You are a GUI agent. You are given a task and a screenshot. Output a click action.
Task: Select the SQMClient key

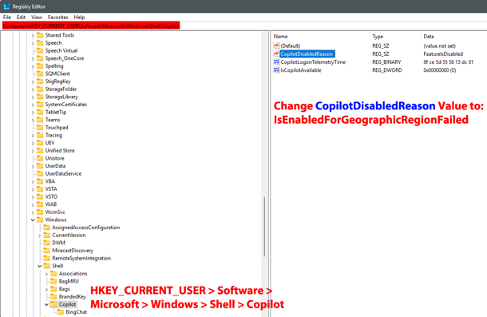pos(57,73)
